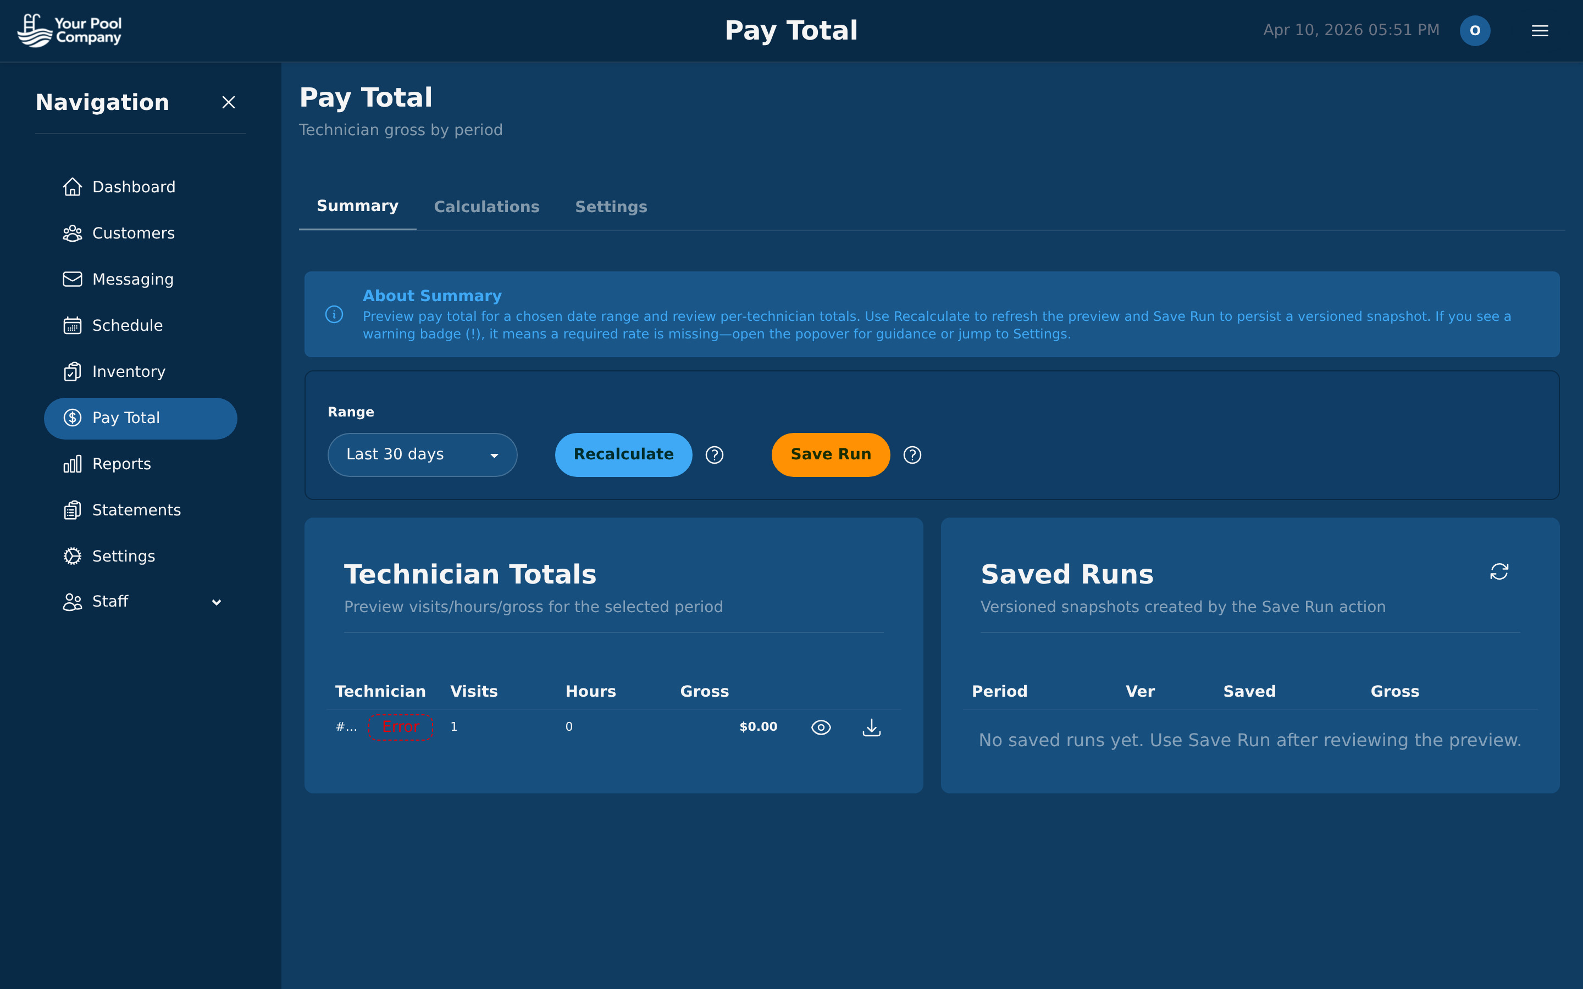Open the Save Run help popover
Screen dimensions: 1583x989
(x=912, y=454)
